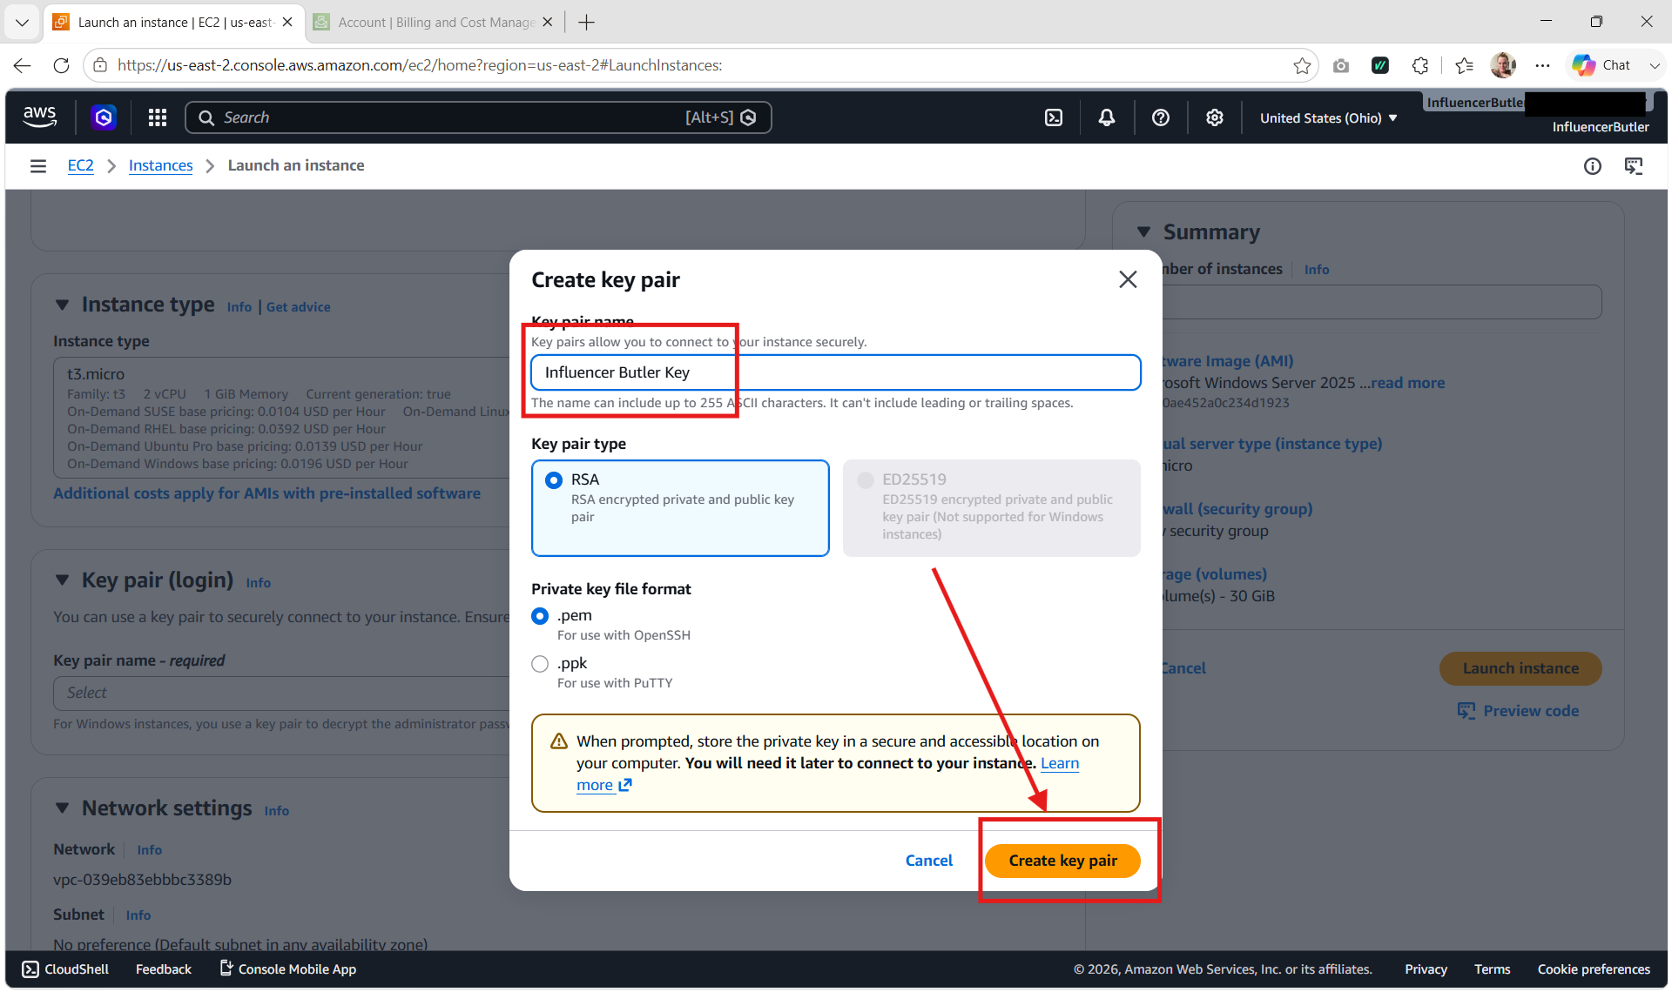Viewport: 1672px width, 992px height.
Task: Open the notifications bell
Action: click(1107, 117)
